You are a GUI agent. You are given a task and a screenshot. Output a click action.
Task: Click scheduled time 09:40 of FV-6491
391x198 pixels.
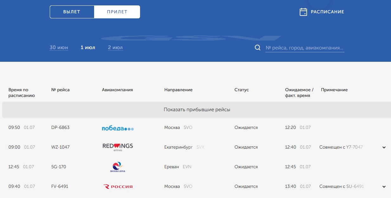click(14, 186)
